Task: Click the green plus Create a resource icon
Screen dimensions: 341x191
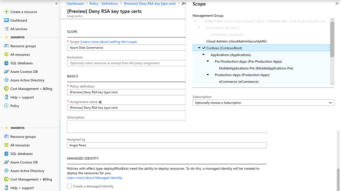Action: pos(6,12)
